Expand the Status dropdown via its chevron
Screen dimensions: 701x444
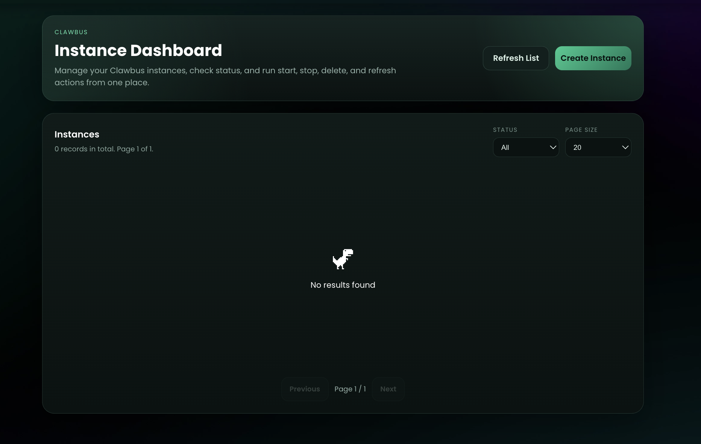tap(553, 147)
